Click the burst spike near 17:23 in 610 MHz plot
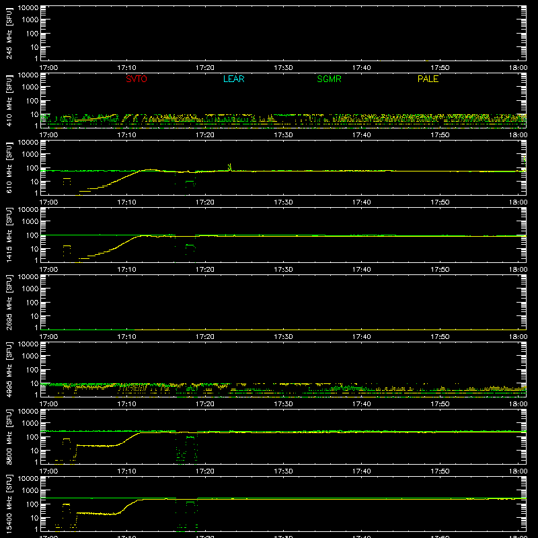The height and width of the screenshot is (538, 538). click(230, 167)
